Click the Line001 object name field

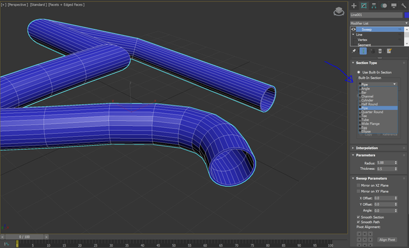click(376, 15)
